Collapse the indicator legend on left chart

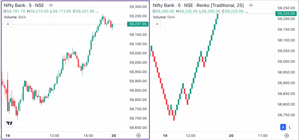click(x=8, y=24)
